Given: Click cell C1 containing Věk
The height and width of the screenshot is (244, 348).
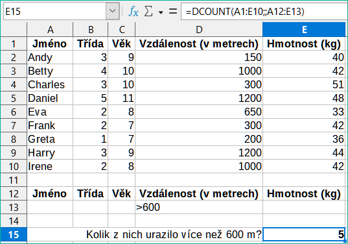Looking at the screenshot, I should point(122,43).
